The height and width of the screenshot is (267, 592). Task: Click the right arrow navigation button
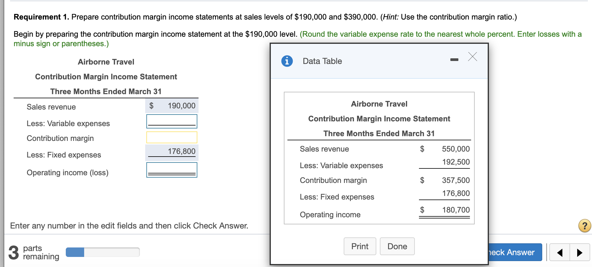click(580, 252)
